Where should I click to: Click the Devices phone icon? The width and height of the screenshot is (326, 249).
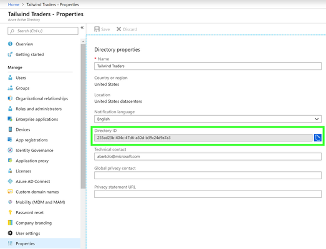(10, 129)
